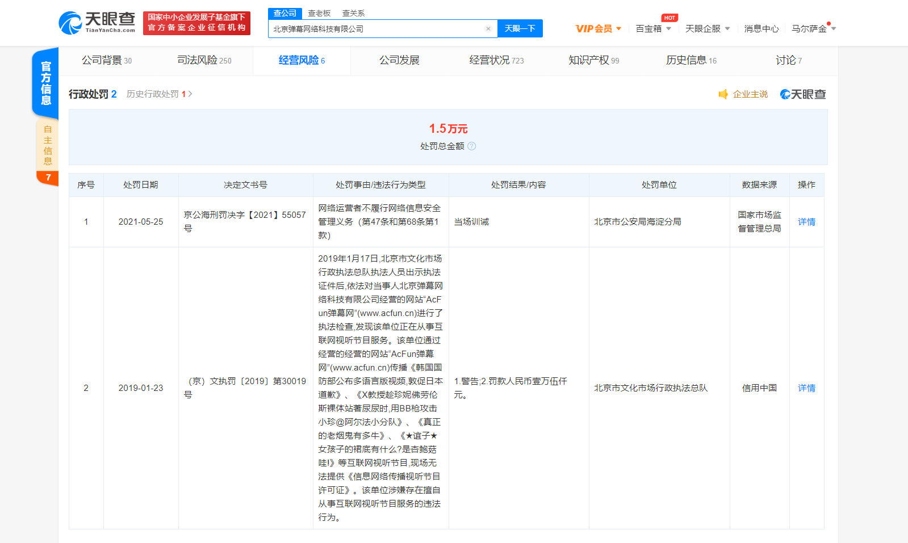The image size is (908, 543).
Task: Click the 企业主说 link
Action: click(x=750, y=94)
